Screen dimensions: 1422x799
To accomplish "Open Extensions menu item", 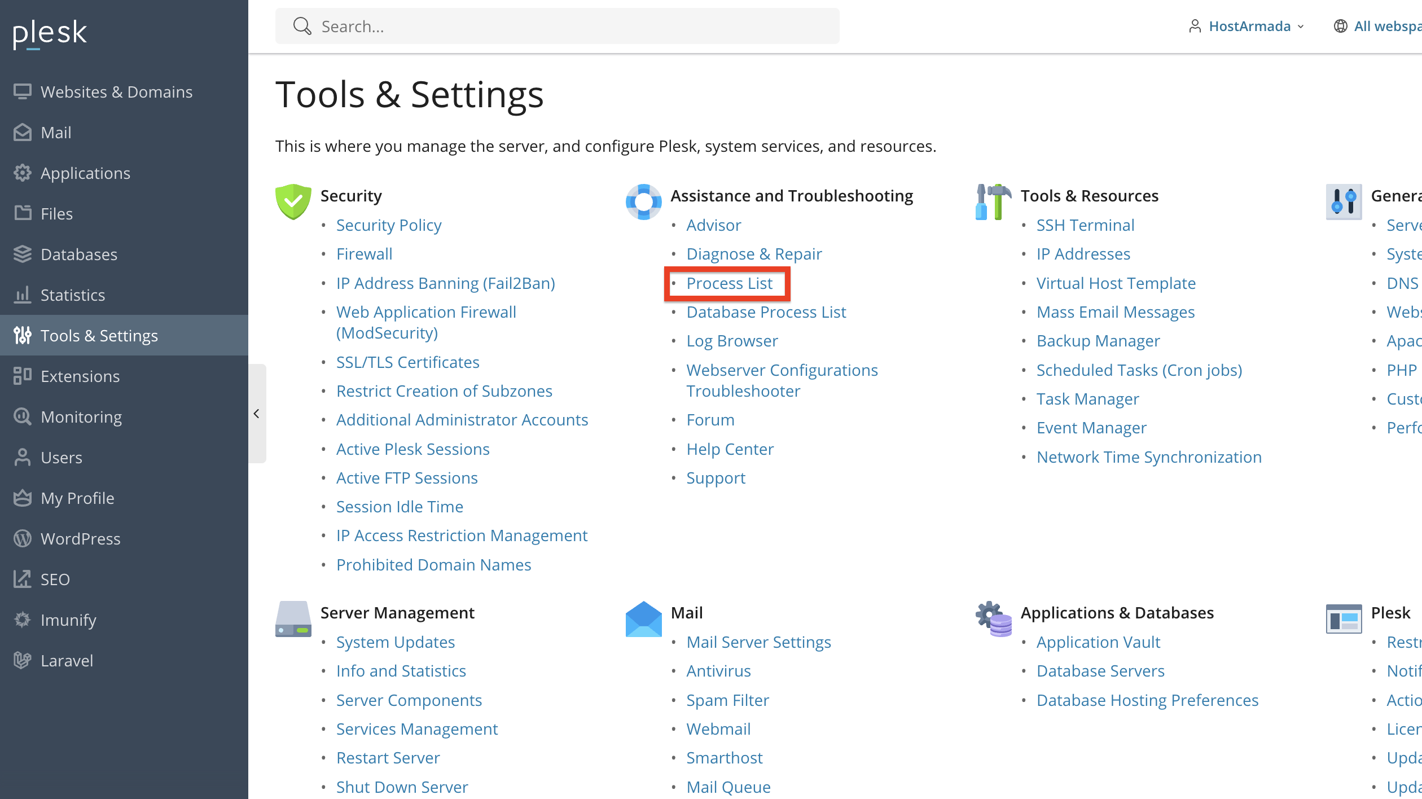I will pos(124,376).
